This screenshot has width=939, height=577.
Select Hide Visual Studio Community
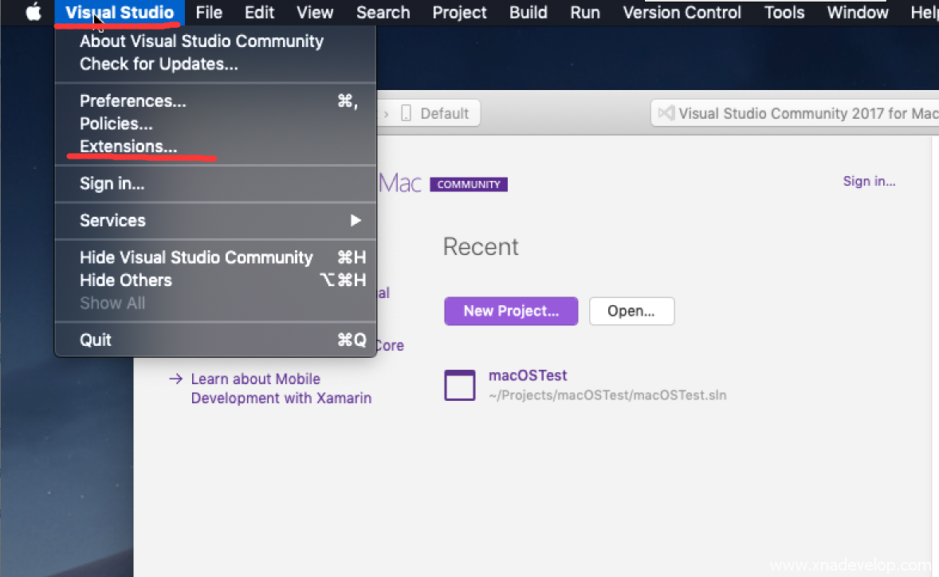click(x=196, y=257)
